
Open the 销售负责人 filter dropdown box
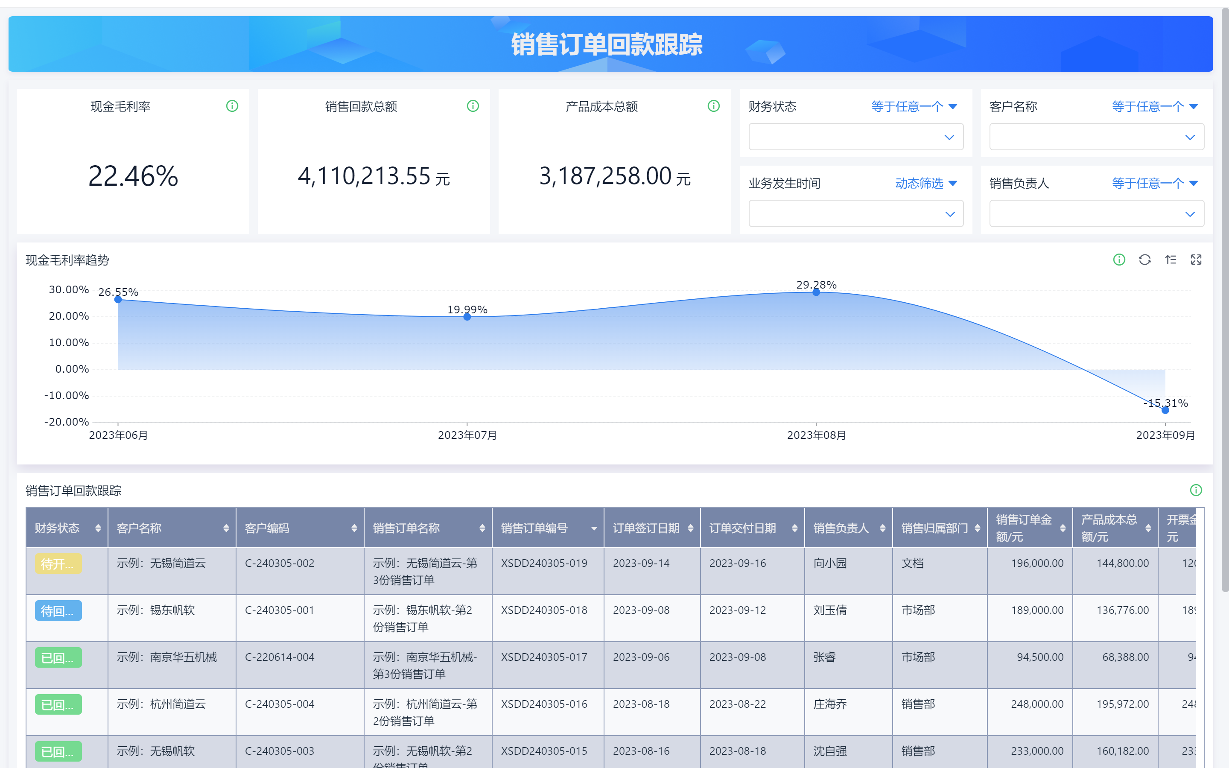[x=1096, y=214]
